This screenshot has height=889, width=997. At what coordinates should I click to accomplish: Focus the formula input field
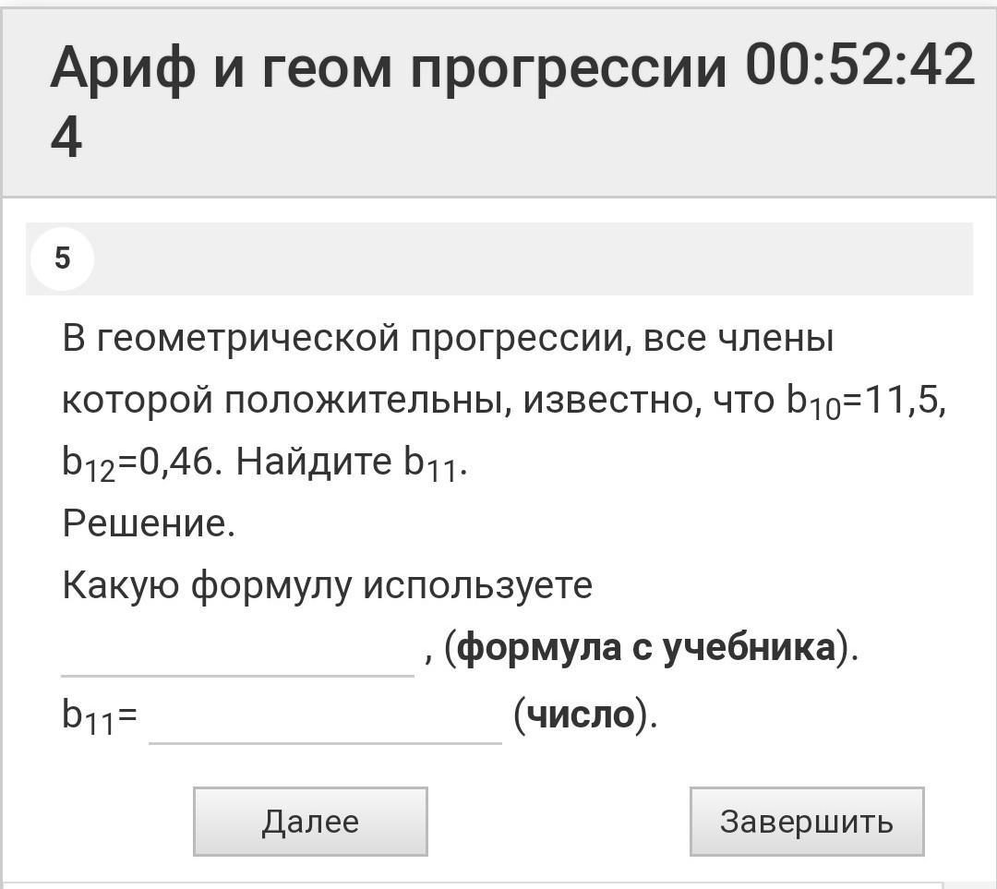(x=237, y=653)
